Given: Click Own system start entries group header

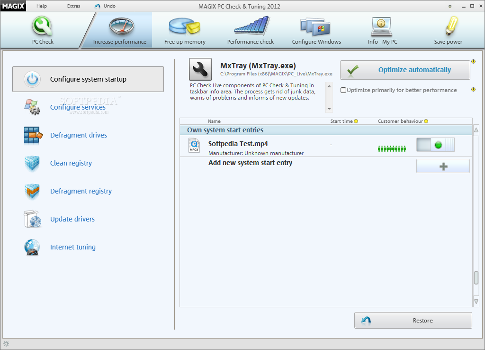Looking at the screenshot, I should click(326, 130).
